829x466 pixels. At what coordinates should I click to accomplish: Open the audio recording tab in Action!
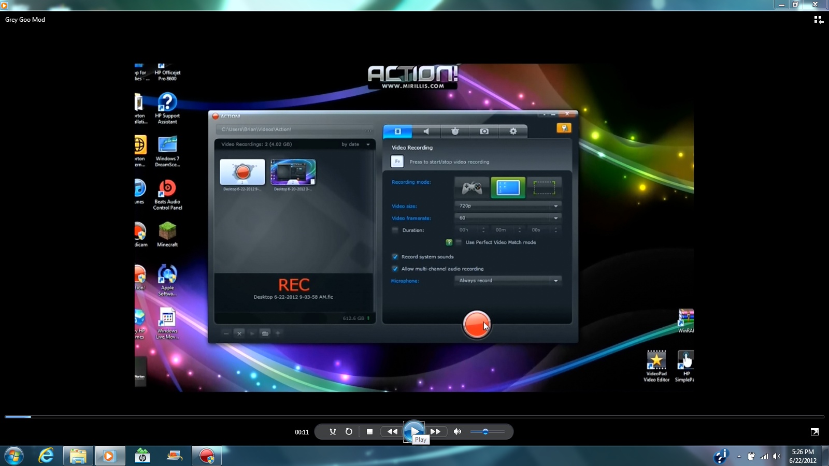(x=426, y=132)
